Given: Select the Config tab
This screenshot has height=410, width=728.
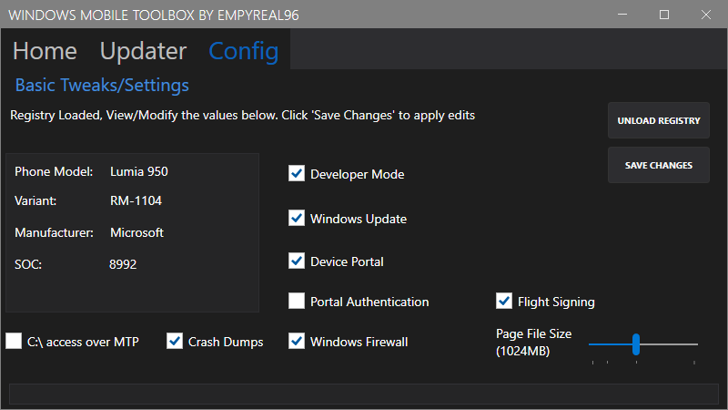Looking at the screenshot, I should click(x=243, y=51).
